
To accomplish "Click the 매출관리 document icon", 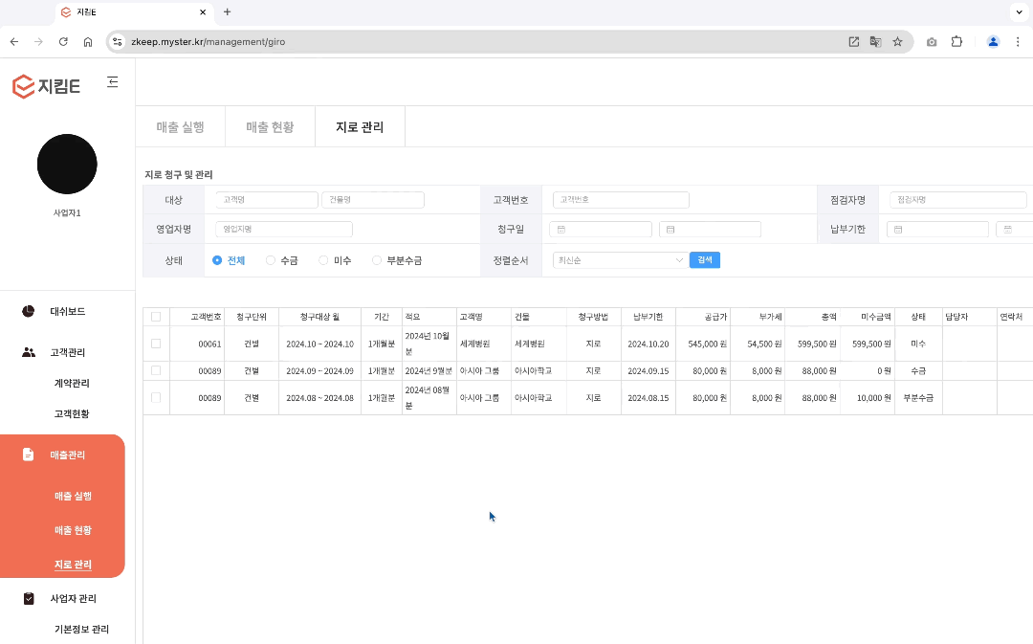I will 29,455.
